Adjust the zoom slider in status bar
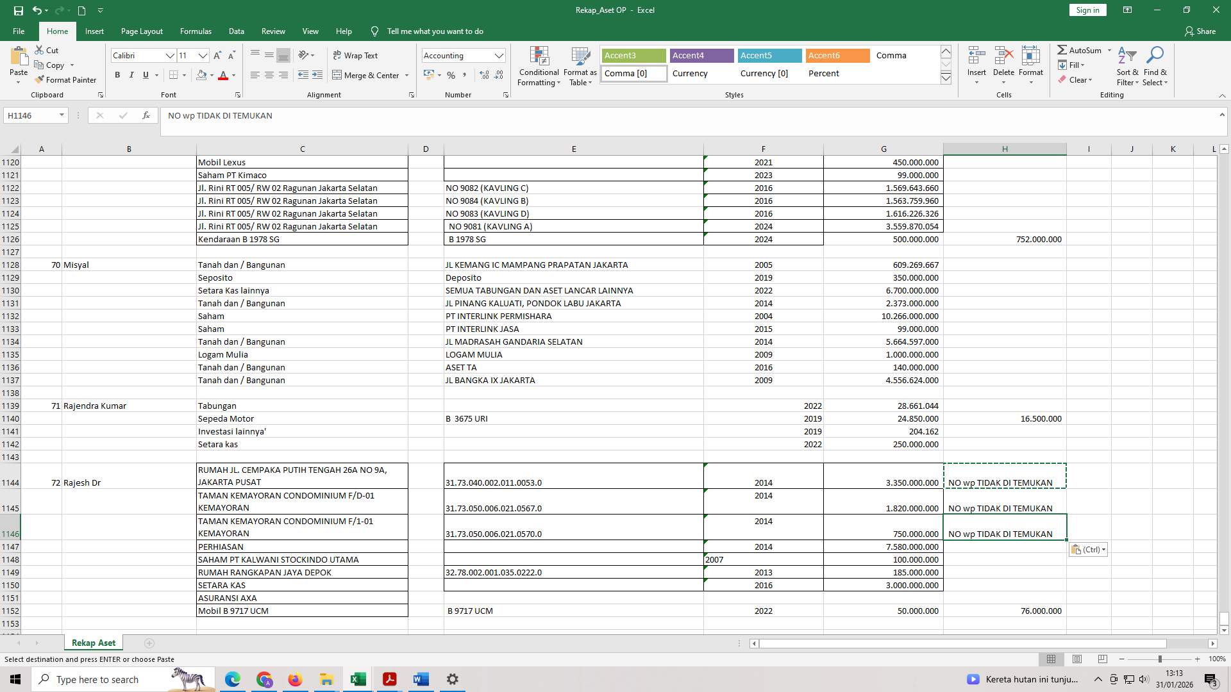1231x692 pixels. click(x=1159, y=659)
